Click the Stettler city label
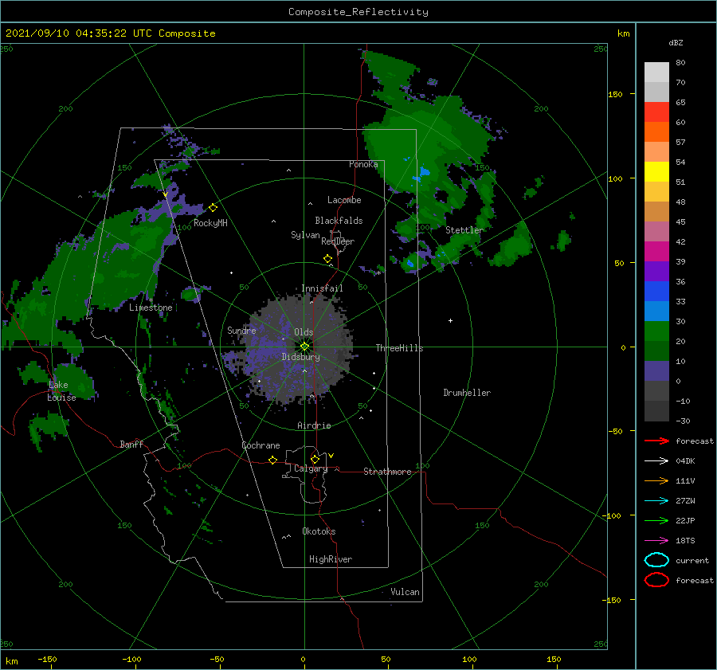This screenshot has width=717, height=670. click(x=464, y=230)
